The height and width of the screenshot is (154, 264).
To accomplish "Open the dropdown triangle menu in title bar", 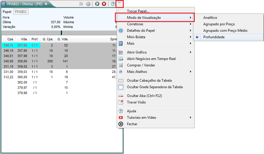I will tap(119, 3).
